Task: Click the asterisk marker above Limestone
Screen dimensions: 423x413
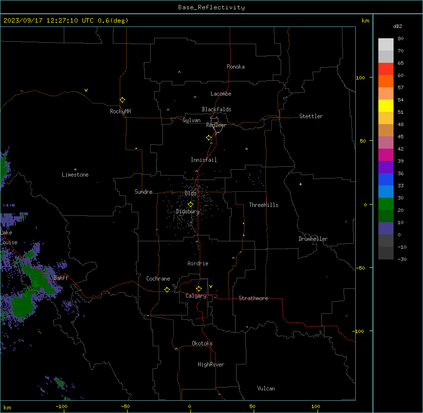Action: click(75, 169)
